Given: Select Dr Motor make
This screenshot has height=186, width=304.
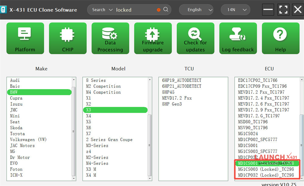Looking at the screenshot, I should (20, 157).
